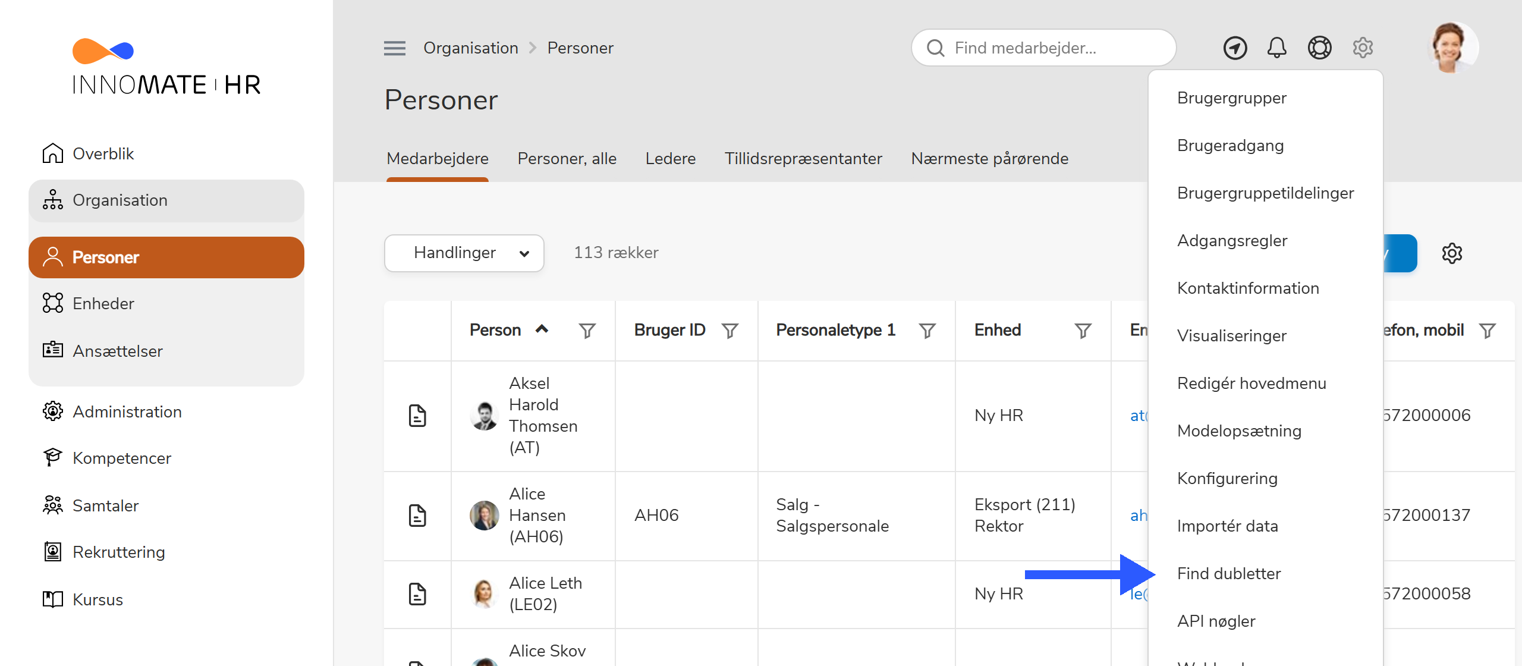Open Konfigurering from the menu
Image resolution: width=1522 pixels, height=666 pixels.
point(1228,479)
